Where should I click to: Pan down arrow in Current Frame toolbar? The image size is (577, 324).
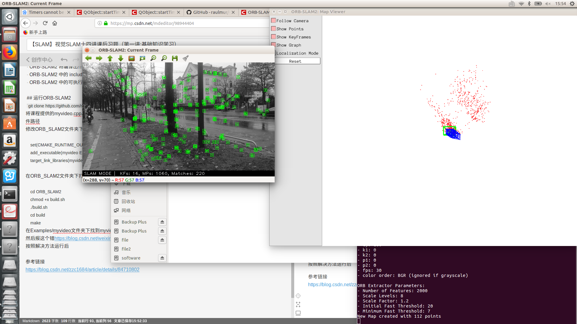click(x=121, y=58)
